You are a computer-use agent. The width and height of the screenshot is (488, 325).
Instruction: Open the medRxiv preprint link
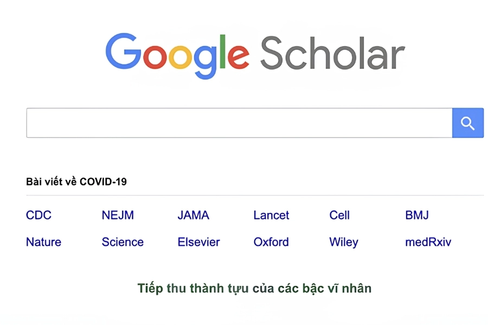click(428, 242)
